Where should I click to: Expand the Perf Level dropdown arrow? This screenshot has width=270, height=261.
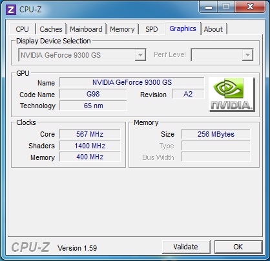click(x=247, y=55)
